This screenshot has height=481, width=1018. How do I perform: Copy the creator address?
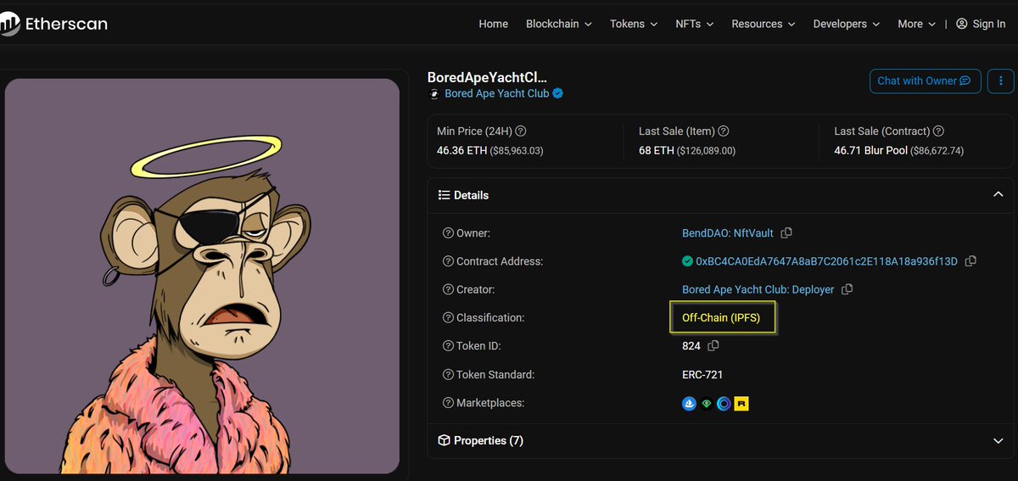click(x=847, y=289)
